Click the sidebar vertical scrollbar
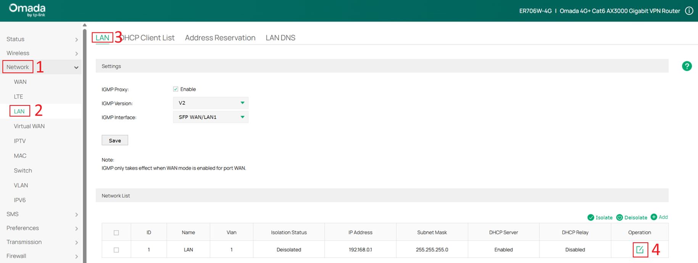The width and height of the screenshot is (698, 263). click(x=85, y=145)
